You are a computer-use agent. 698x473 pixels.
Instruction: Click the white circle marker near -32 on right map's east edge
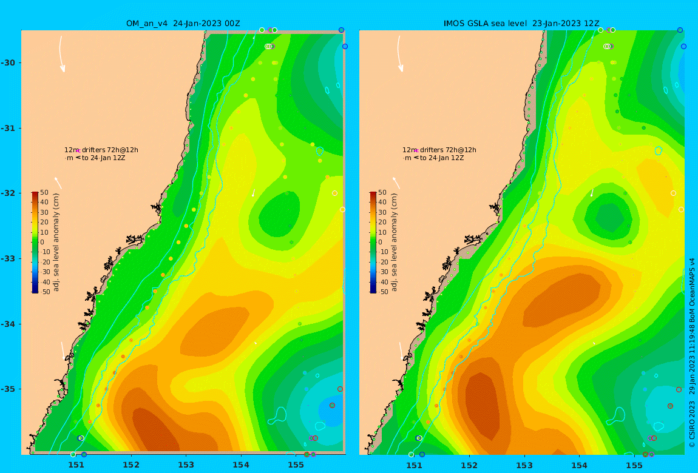673,193
